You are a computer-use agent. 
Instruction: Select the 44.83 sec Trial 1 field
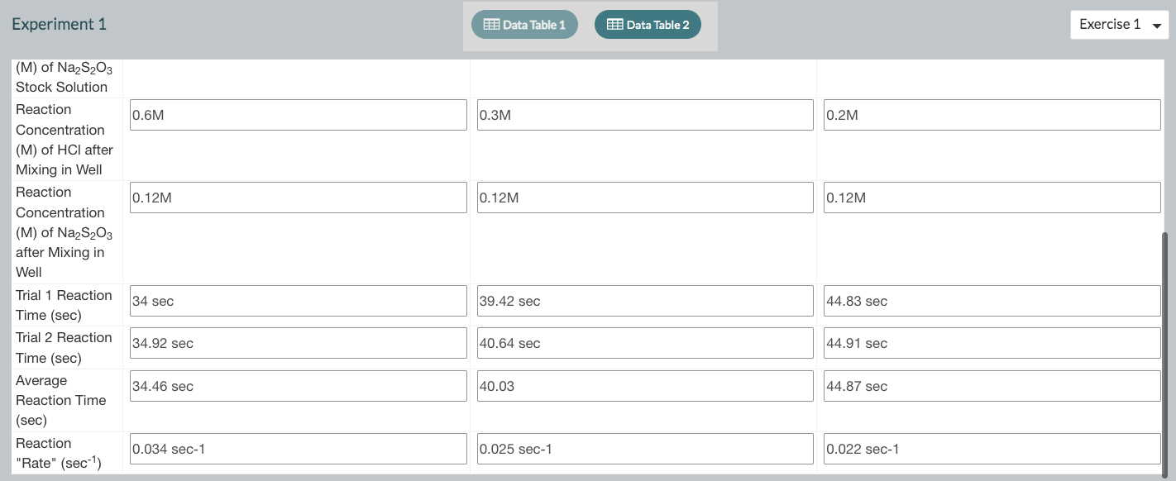(992, 301)
